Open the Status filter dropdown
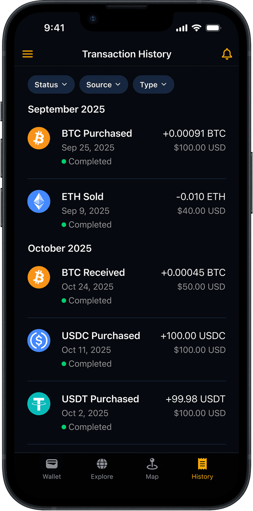253x511 pixels. [51, 85]
